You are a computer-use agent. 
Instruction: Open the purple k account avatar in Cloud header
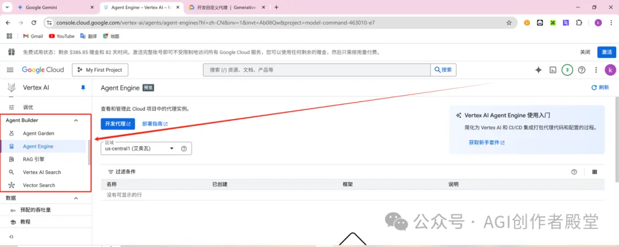click(x=610, y=70)
